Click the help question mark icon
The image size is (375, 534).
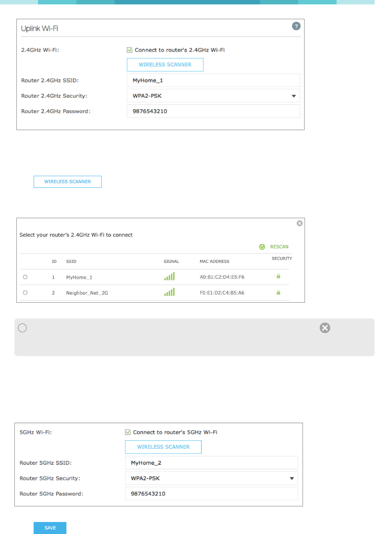(x=296, y=26)
